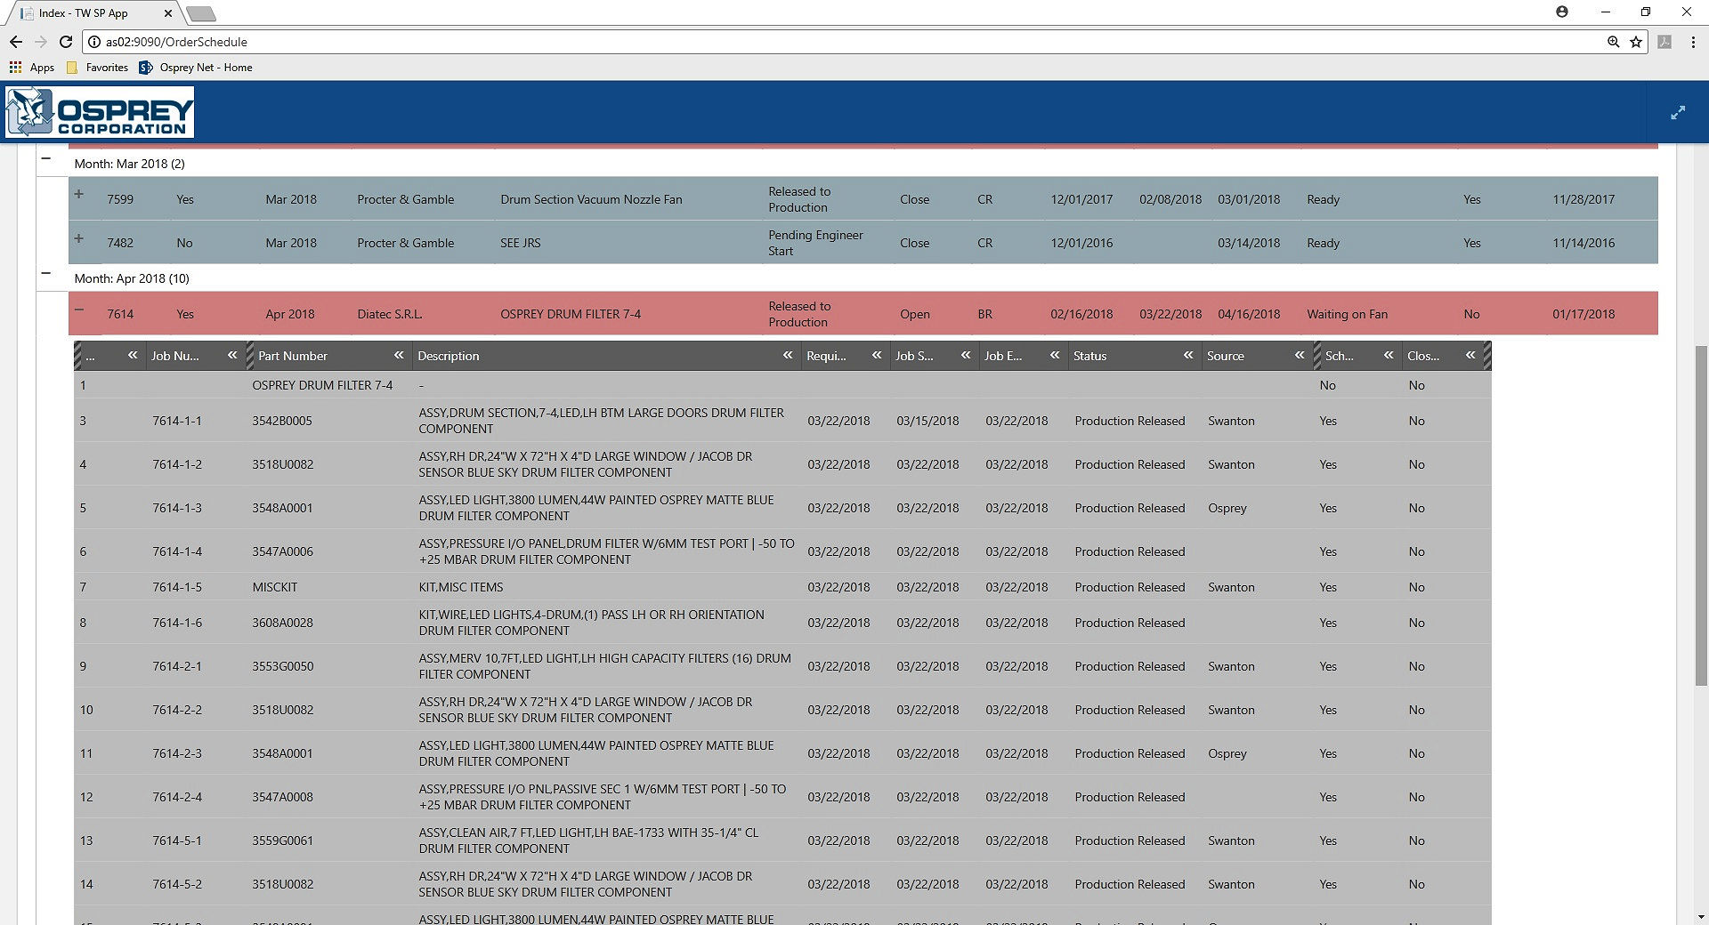Reload the OrderSchedule page
This screenshot has width=1709, height=925.
coord(66,42)
